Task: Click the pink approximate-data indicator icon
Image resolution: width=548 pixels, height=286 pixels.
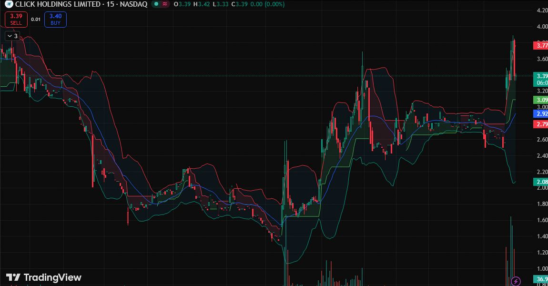Action: (x=165, y=4)
